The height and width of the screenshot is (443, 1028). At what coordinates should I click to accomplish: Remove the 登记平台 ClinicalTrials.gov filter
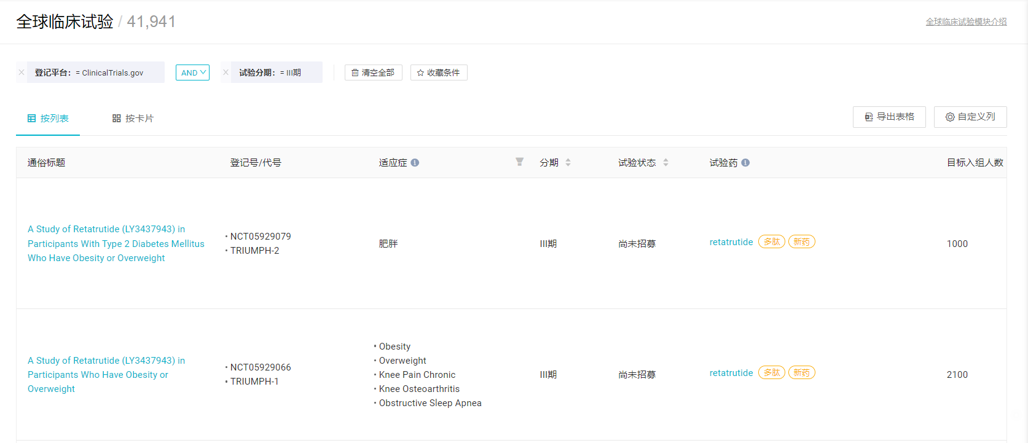click(22, 73)
